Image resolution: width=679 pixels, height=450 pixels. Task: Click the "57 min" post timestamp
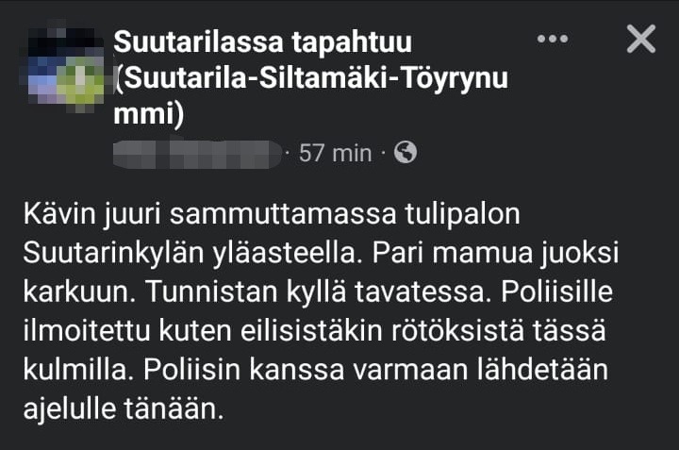(335, 153)
